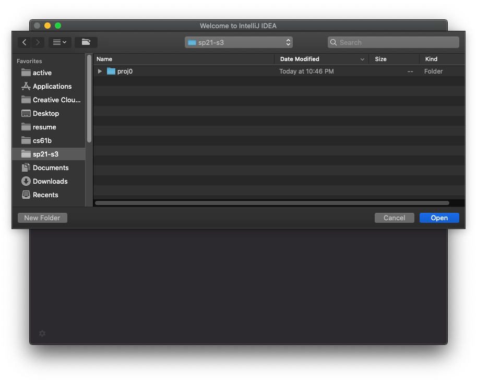Cancel the file dialog
The width and height of the screenshot is (477, 383).
[394, 218]
